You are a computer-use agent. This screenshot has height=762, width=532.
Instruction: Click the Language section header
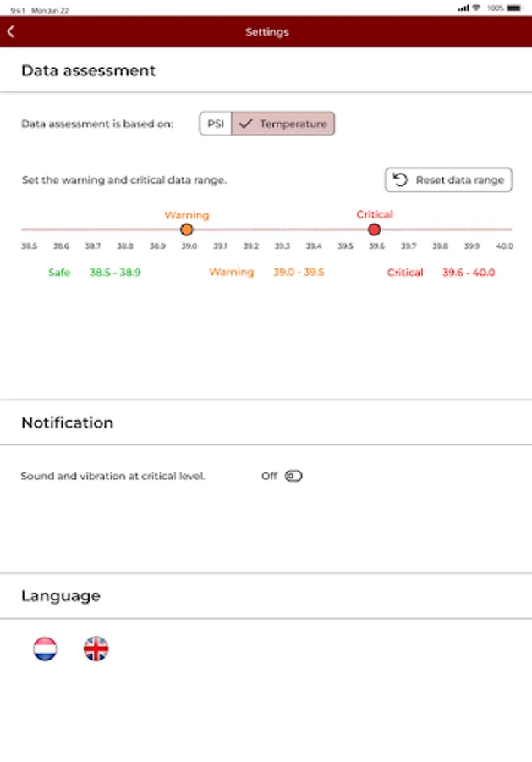tap(60, 595)
